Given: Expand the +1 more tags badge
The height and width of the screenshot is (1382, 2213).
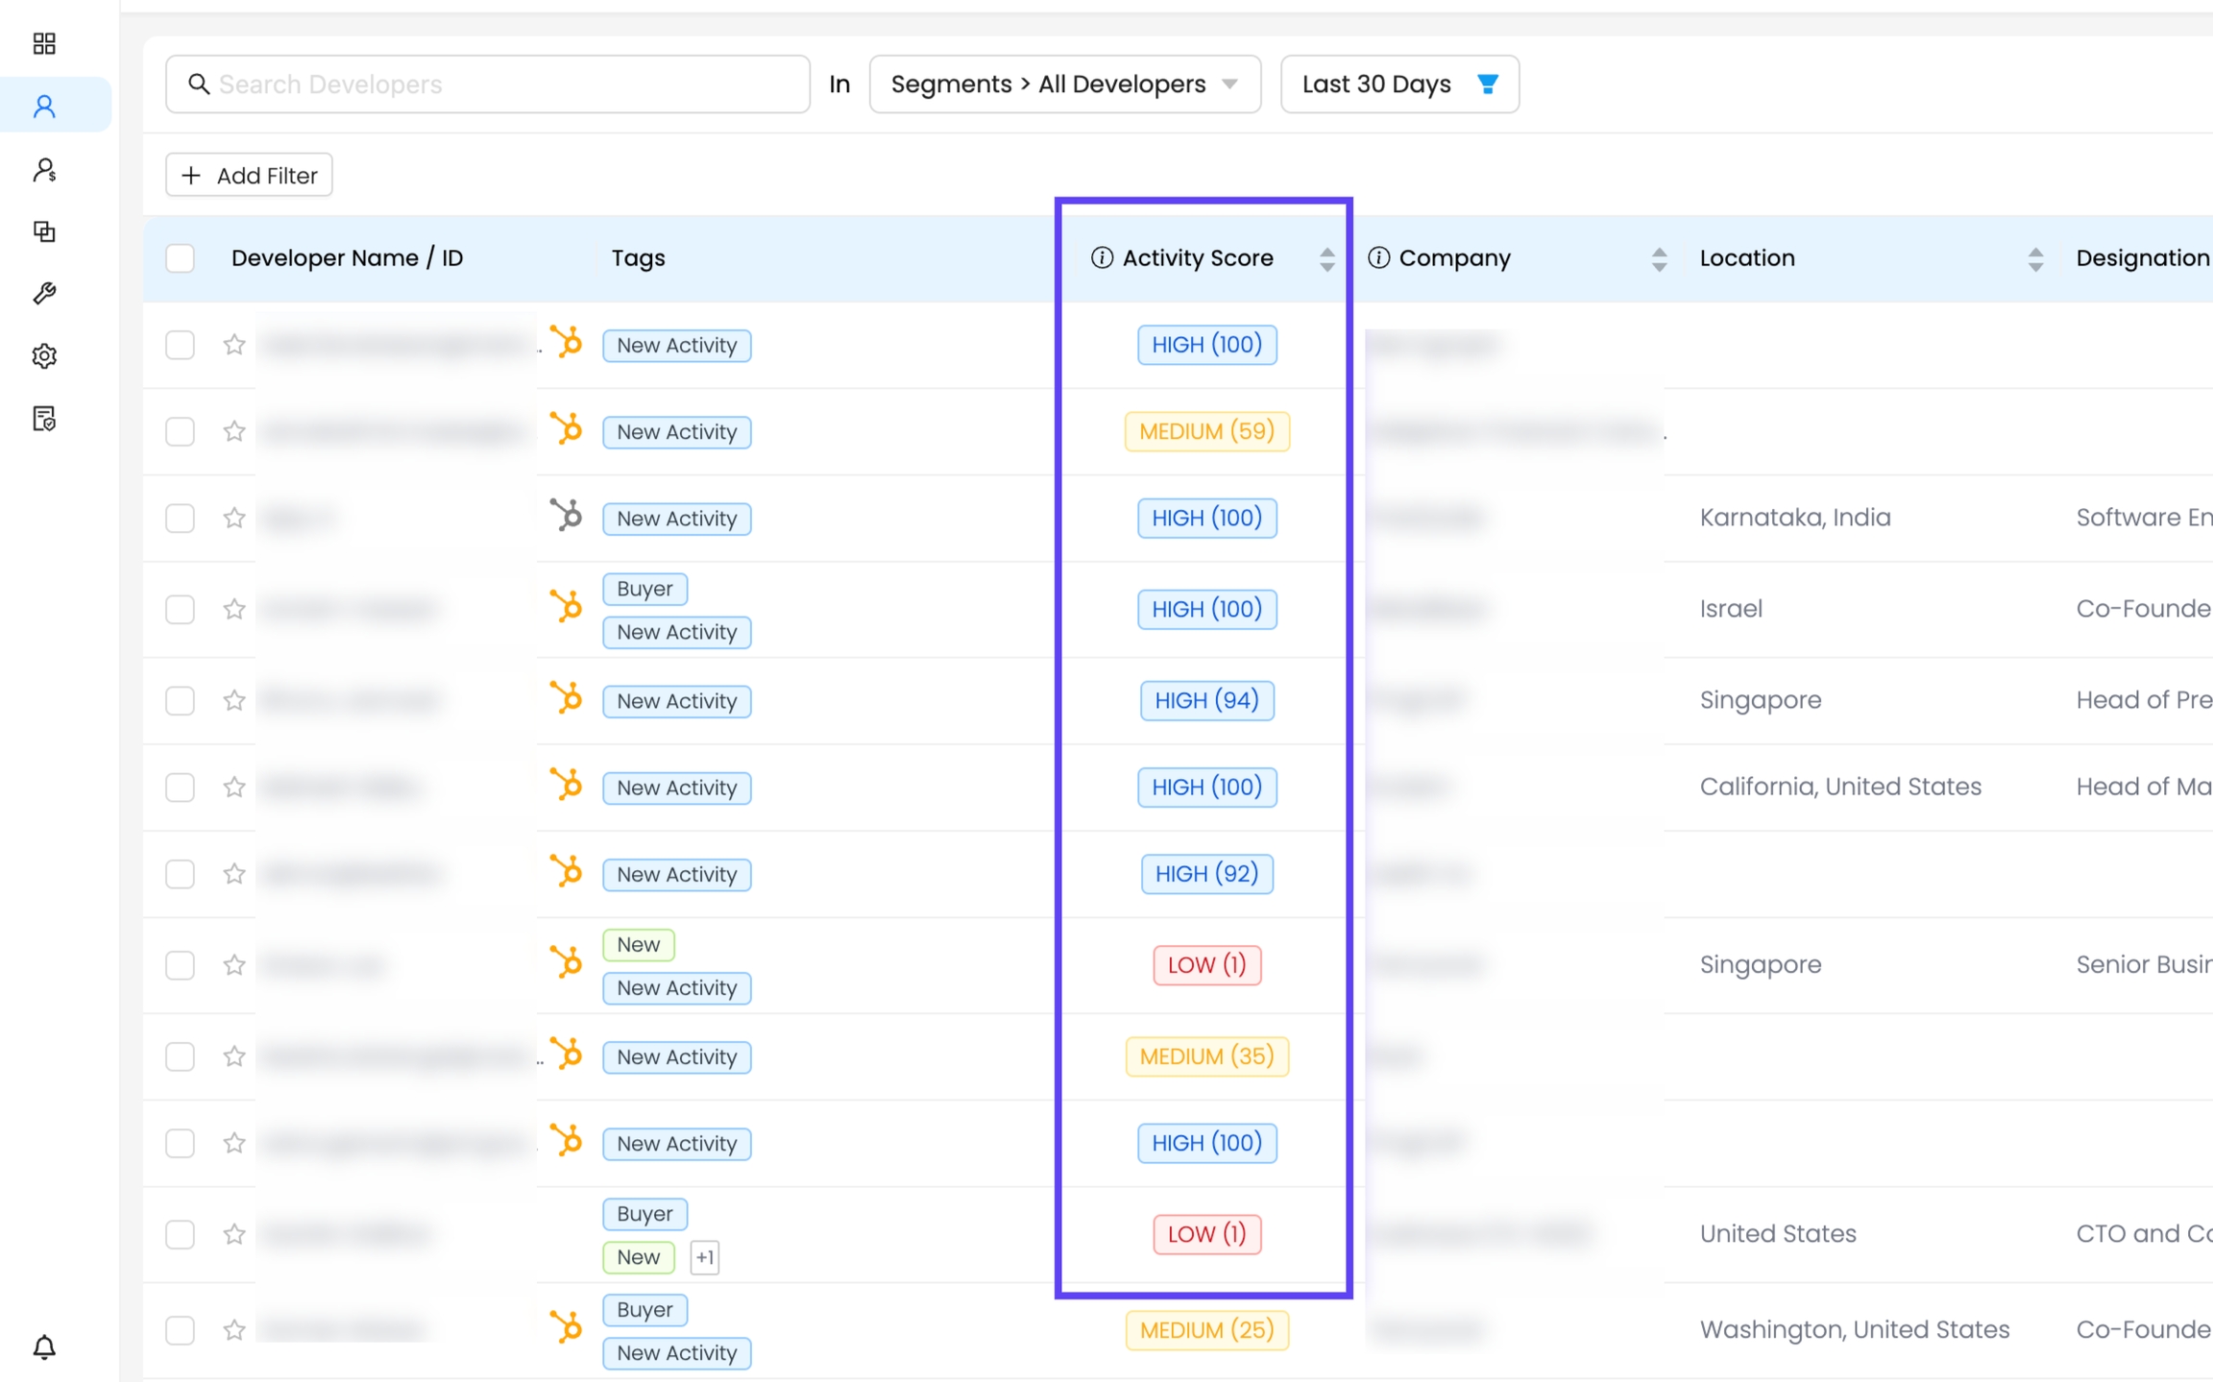Looking at the screenshot, I should pyautogui.click(x=704, y=1257).
